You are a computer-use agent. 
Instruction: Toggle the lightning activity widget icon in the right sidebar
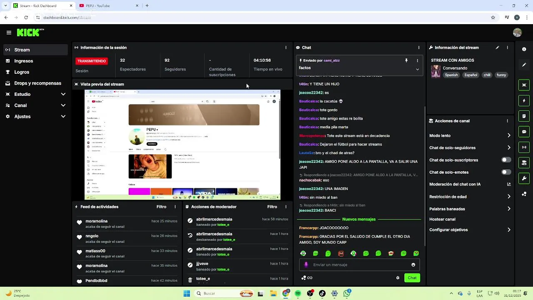click(524, 100)
